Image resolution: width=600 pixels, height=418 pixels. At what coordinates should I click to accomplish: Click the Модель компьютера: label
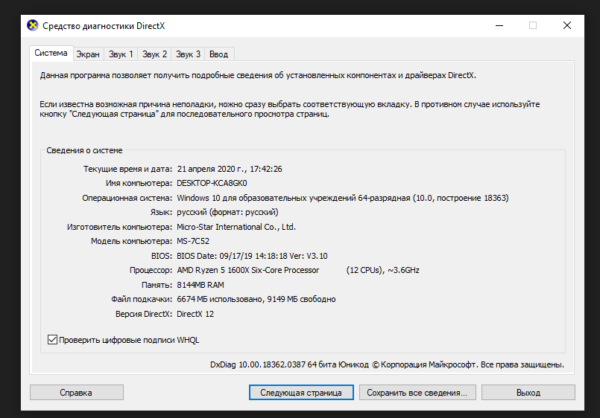(132, 241)
